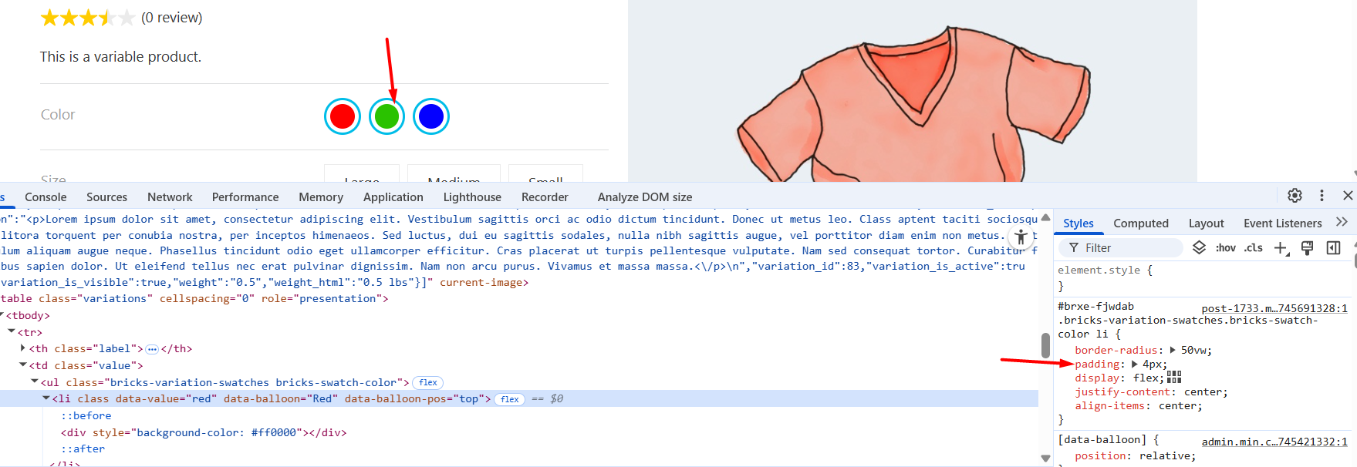This screenshot has width=1357, height=467.
Task: Open the Network tab
Action: click(170, 197)
